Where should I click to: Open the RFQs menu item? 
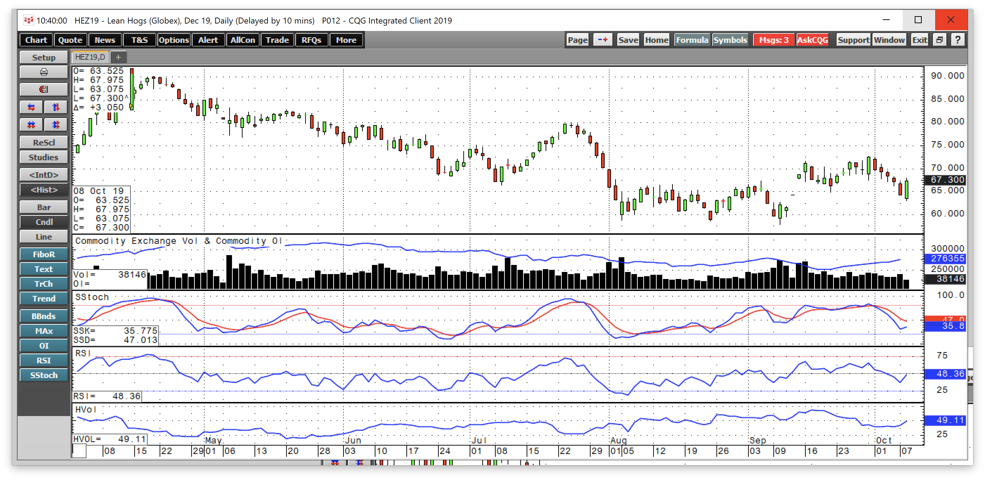tap(312, 40)
